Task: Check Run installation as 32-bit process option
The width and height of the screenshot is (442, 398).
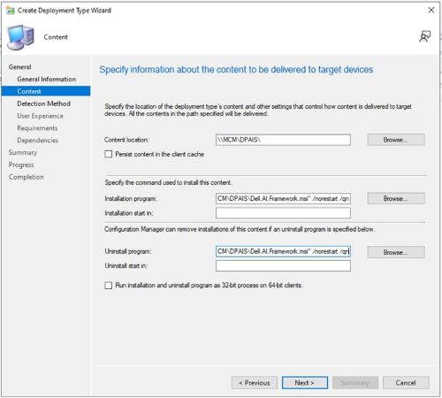Action: (109, 286)
